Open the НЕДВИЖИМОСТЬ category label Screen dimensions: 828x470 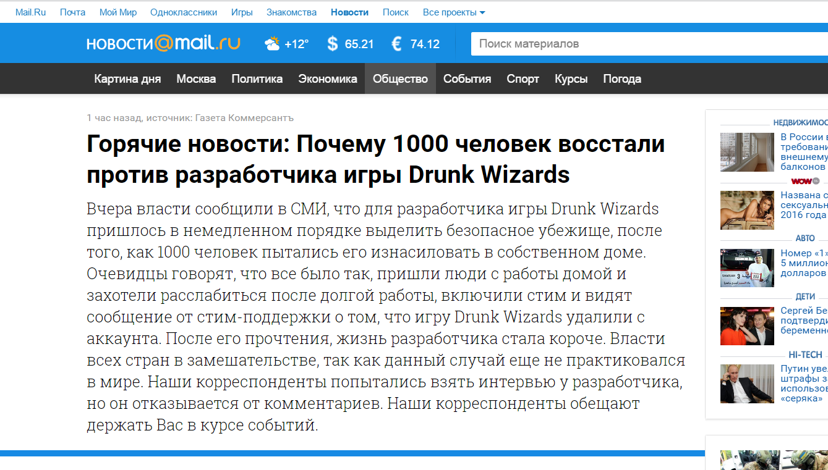(800, 122)
